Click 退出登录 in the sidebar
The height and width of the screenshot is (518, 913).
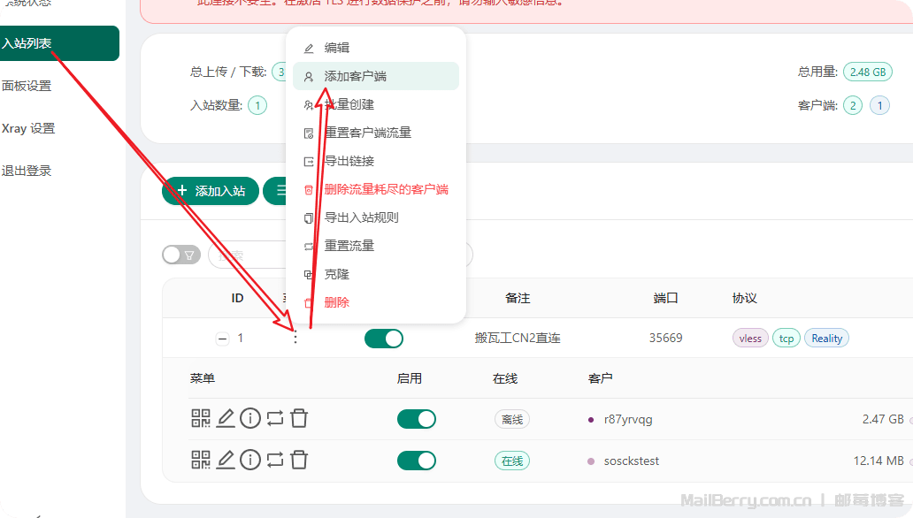click(x=27, y=171)
